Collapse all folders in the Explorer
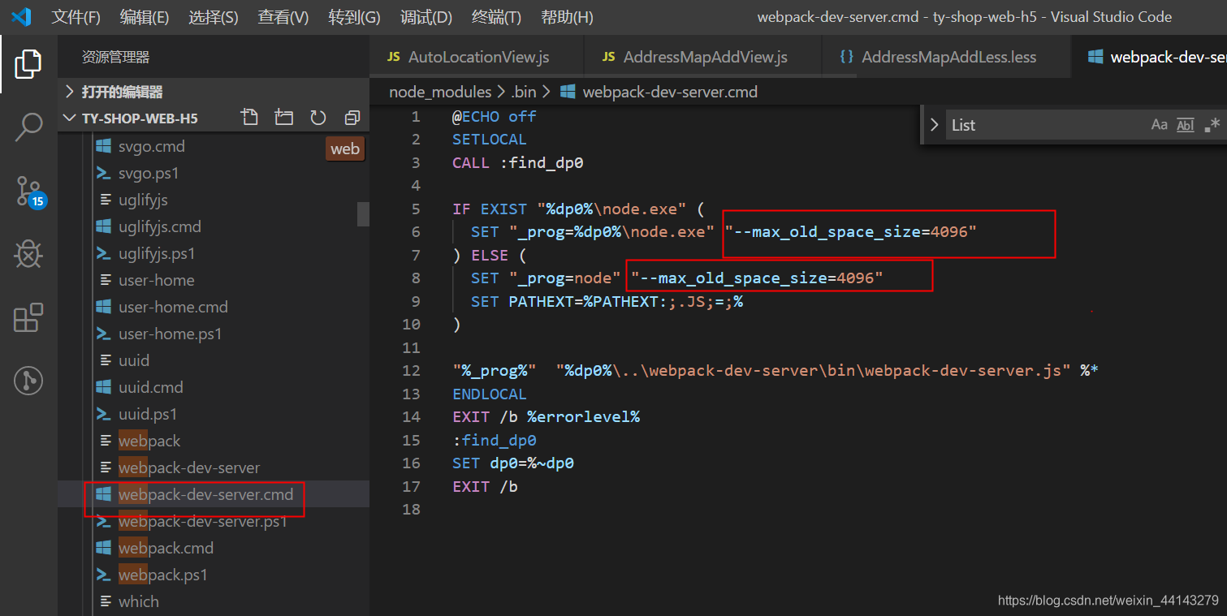The width and height of the screenshot is (1227, 616). [x=352, y=117]
